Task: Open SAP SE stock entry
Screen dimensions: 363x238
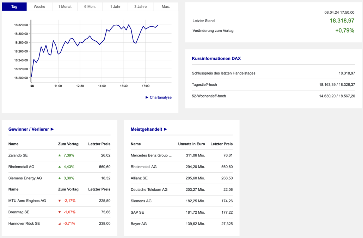Action: [x=137, y=212]
